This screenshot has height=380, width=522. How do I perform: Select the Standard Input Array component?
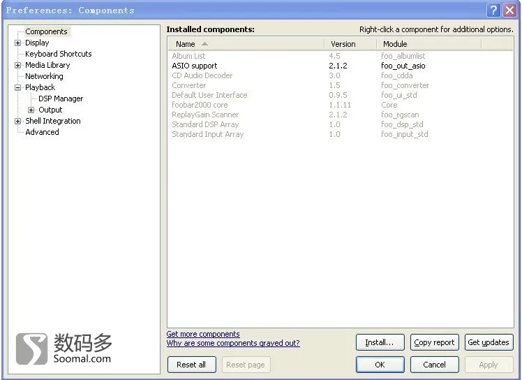point(341,134)
